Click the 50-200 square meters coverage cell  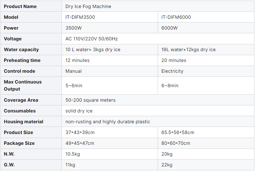click(91, 100)
